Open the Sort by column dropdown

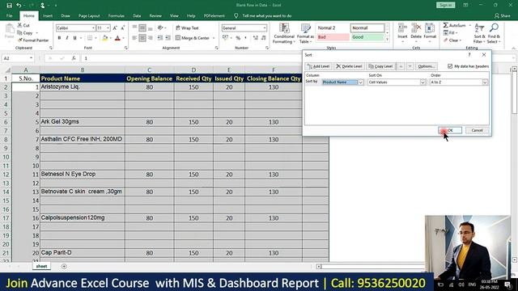click(361, 82)
